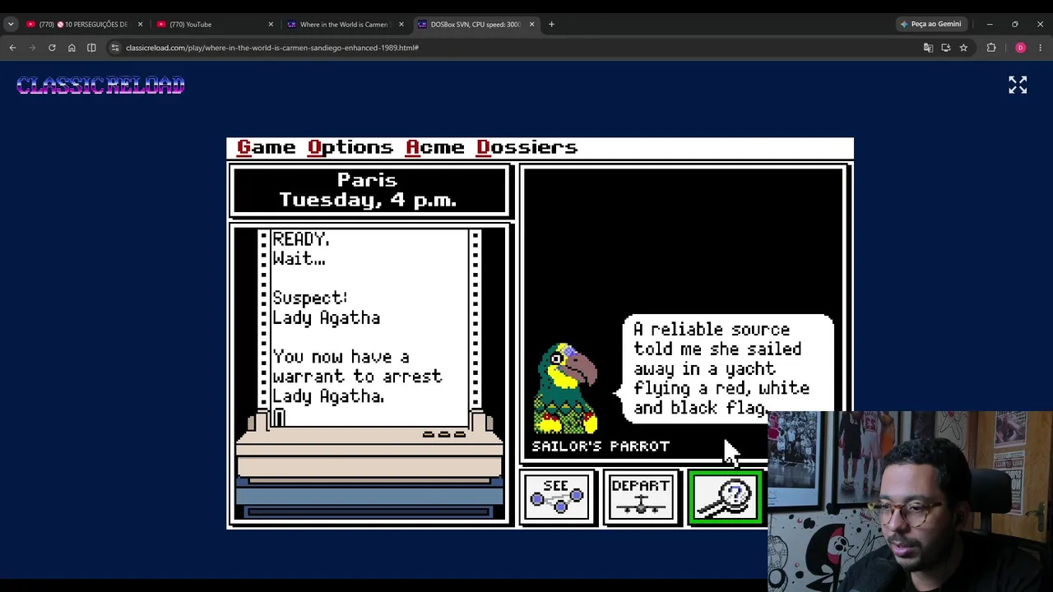Close the Where in the World is Carmen tab
Image resolution: width=1053 pixels, height=592 pixels.
pyautogui.click(x=401, y=24)
